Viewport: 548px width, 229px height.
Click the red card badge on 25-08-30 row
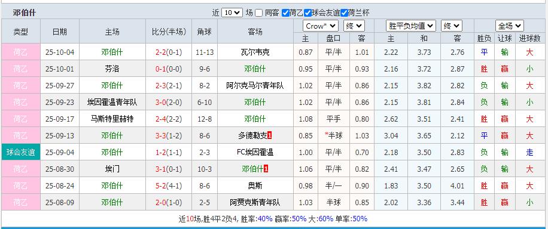266,169
